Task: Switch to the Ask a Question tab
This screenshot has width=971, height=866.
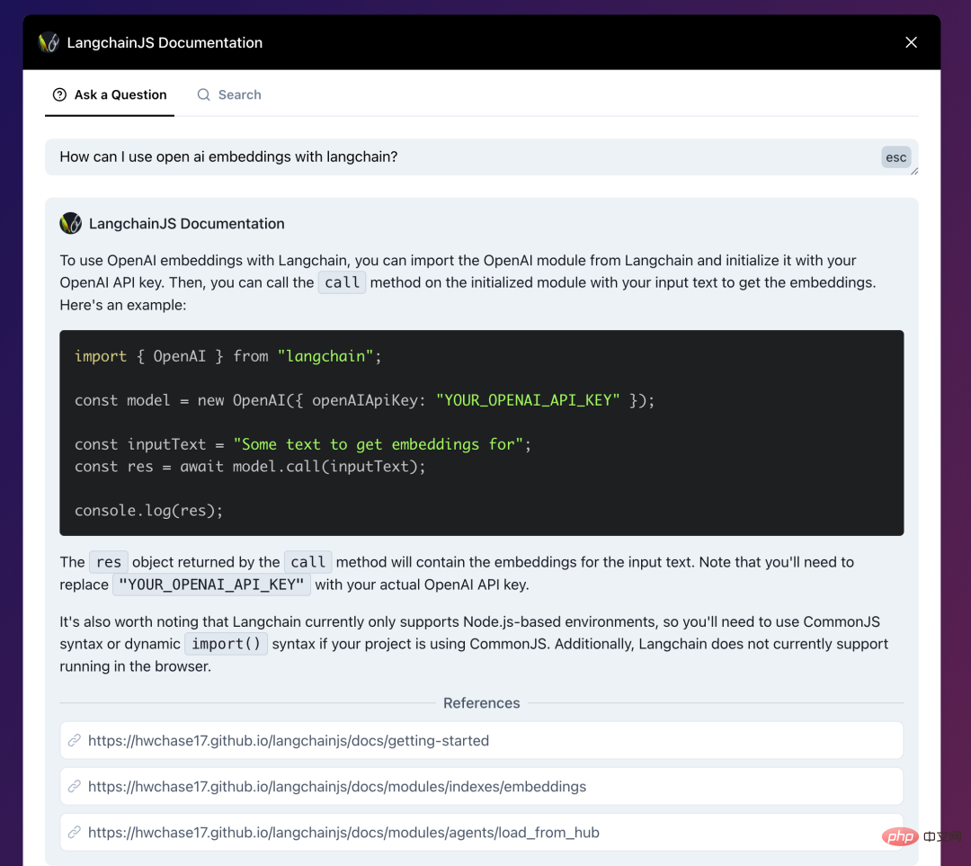Action: pyautogui.click(x=110, y=94)
